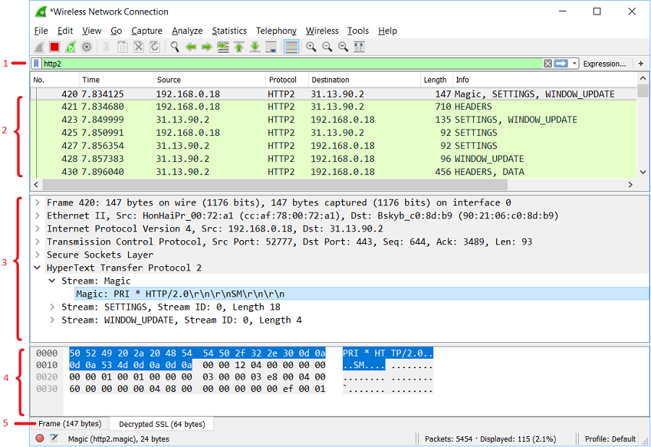The height and width of the screenshot is (447, 651).
Task: Open the Statistics menu
Action: point(229,30)
